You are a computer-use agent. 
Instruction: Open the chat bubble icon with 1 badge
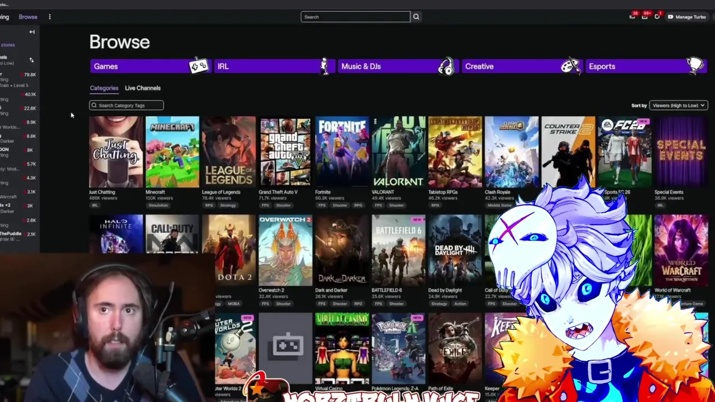(x=657, y=17)
